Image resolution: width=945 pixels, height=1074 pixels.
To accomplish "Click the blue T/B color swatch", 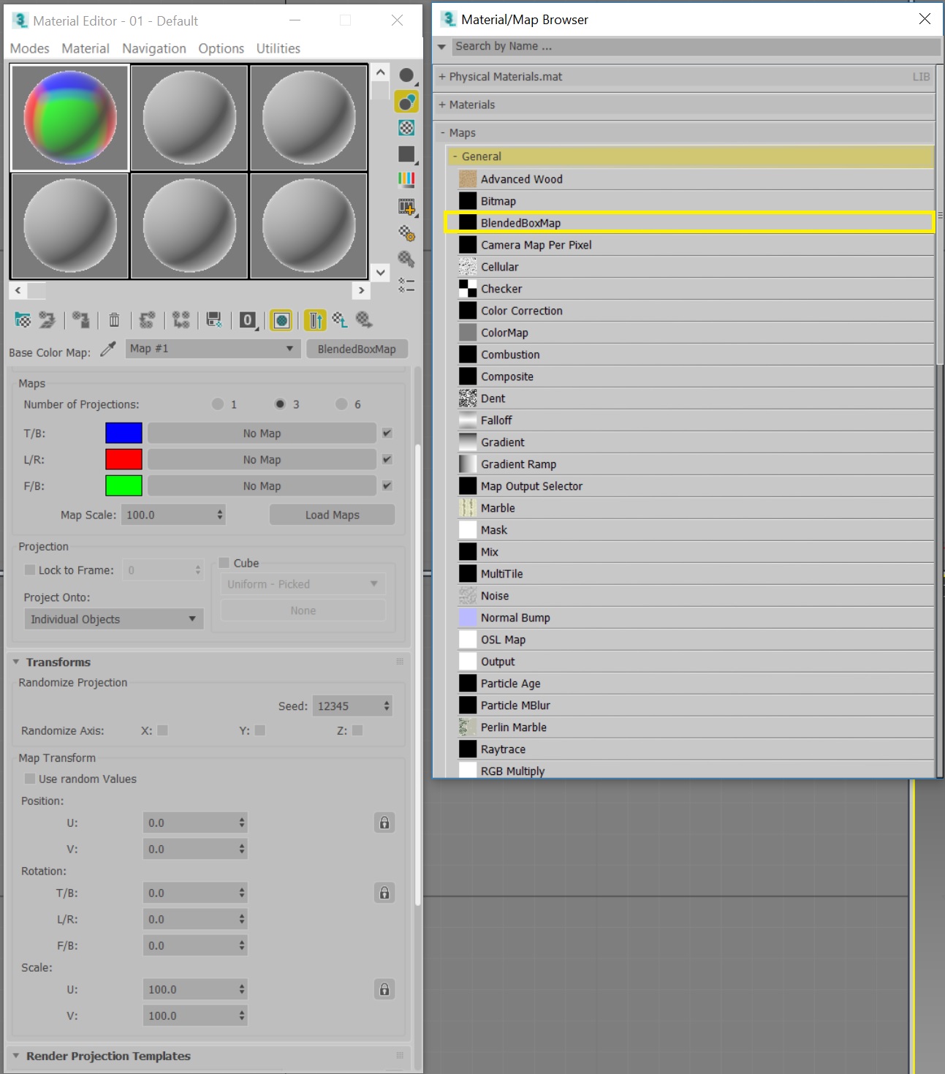I will coord(124,433).
